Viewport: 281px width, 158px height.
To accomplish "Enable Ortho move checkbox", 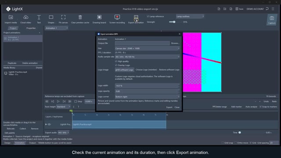I will (x=235, y=143).
